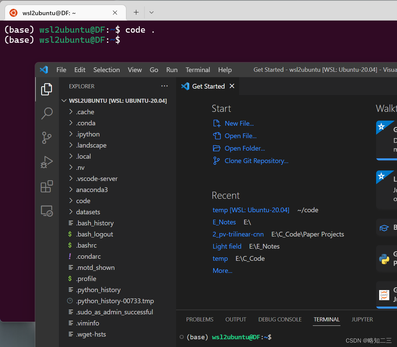This screenshot has width=397, height=347.
Task: Click the second starred walkthrough card
Action: (387, 189)
